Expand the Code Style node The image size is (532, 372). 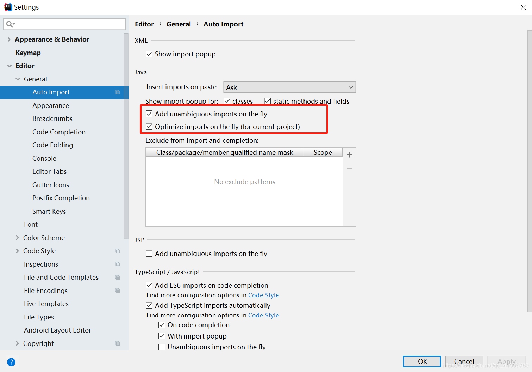(17, 251)
